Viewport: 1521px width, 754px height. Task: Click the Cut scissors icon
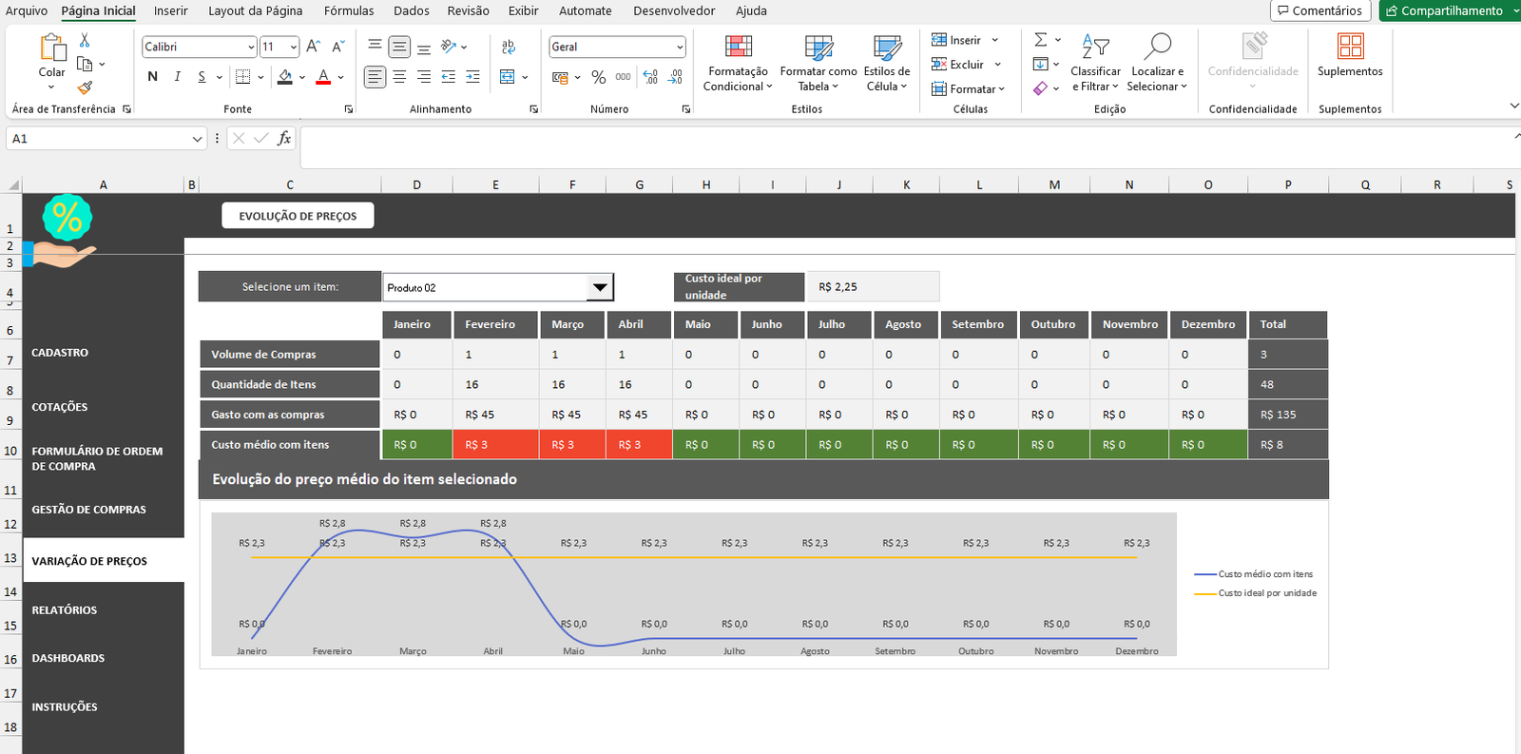(x=85, y=41)
